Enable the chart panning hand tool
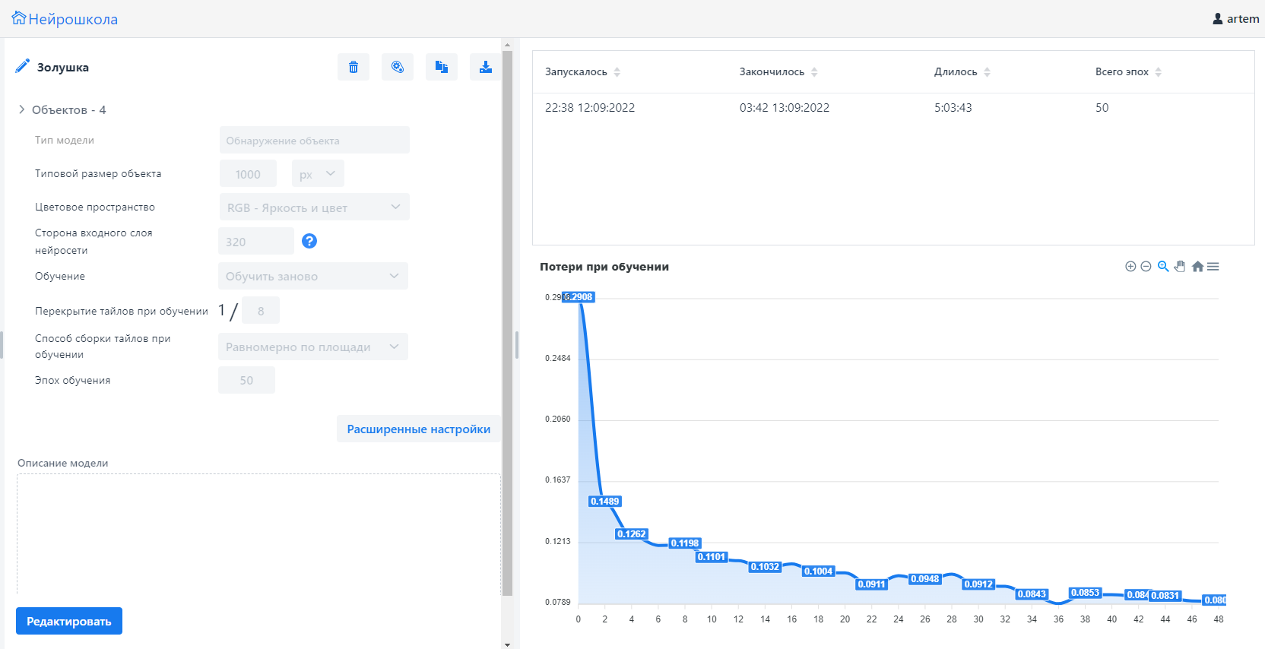 tap(1180, 267)
